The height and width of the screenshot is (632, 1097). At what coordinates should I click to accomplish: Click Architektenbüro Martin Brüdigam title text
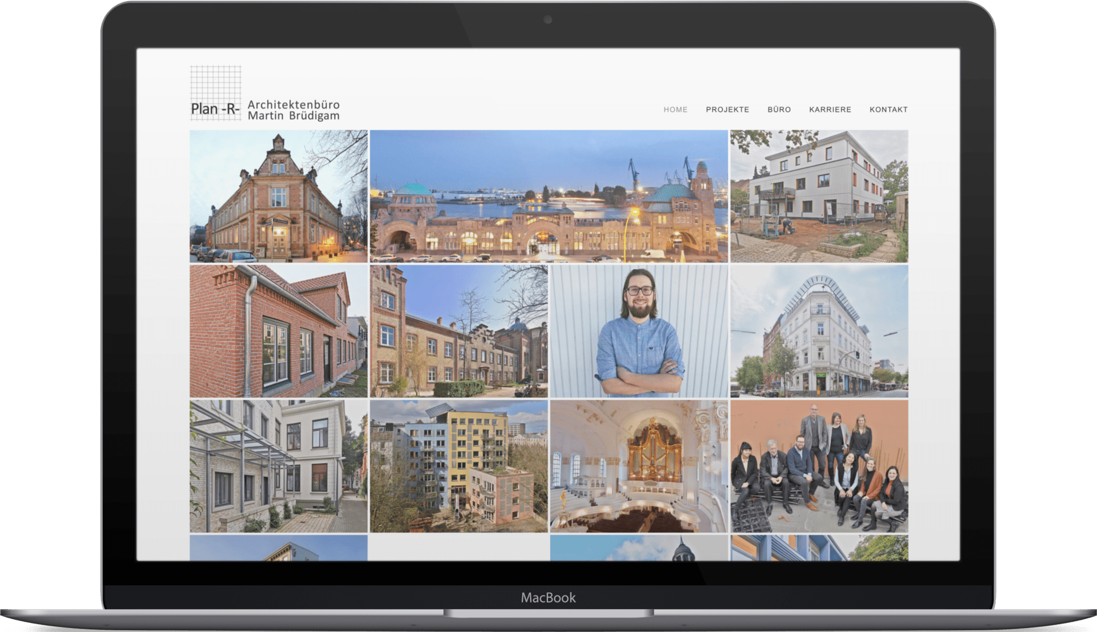click(293, 110)
